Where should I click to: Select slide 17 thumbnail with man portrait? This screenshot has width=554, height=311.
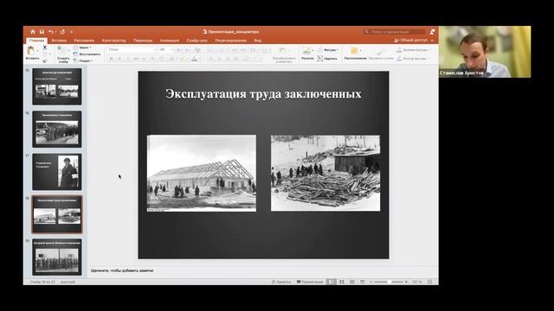[x=57, y=172]
